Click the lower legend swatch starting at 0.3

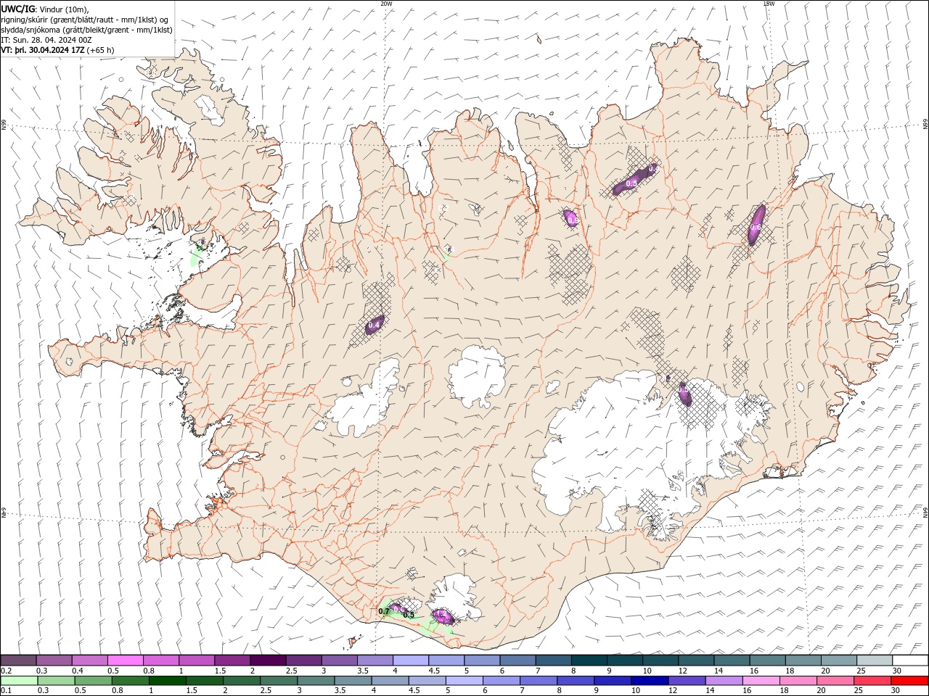[x=56, y=681]
